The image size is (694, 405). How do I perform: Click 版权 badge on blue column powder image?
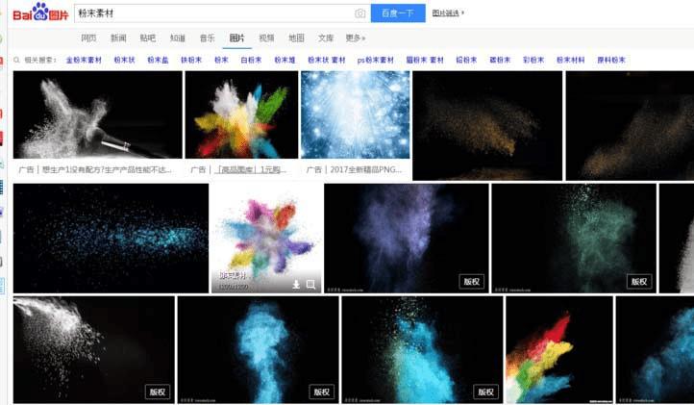(x=321, y=392)
